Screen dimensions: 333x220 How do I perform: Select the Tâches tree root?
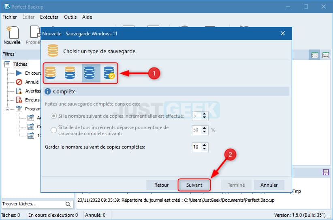point(16,64)
